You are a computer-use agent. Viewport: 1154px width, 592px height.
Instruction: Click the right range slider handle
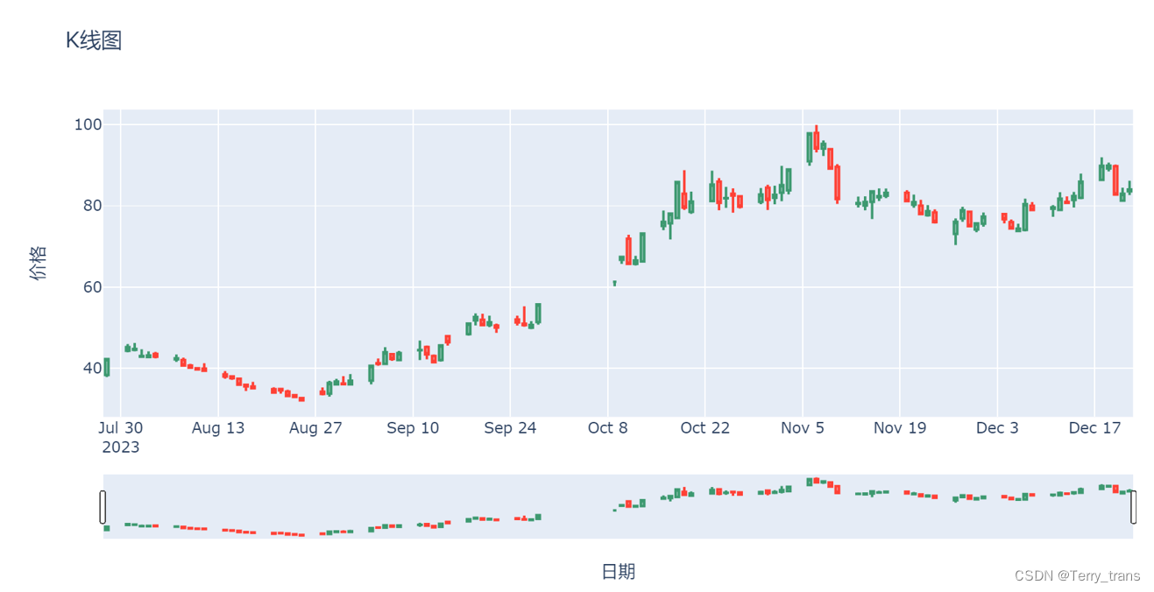pyautogui.click(x=1134, y=507)
